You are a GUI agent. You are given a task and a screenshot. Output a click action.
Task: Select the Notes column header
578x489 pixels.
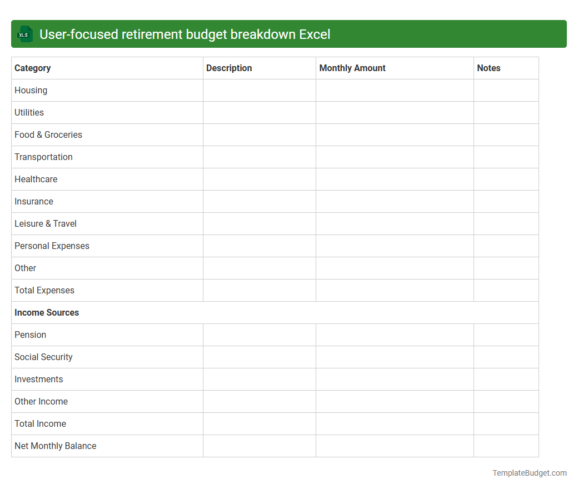point(489,68)
